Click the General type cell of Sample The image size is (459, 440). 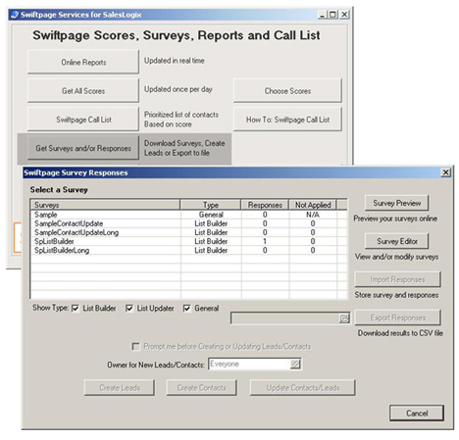[211, 215]
